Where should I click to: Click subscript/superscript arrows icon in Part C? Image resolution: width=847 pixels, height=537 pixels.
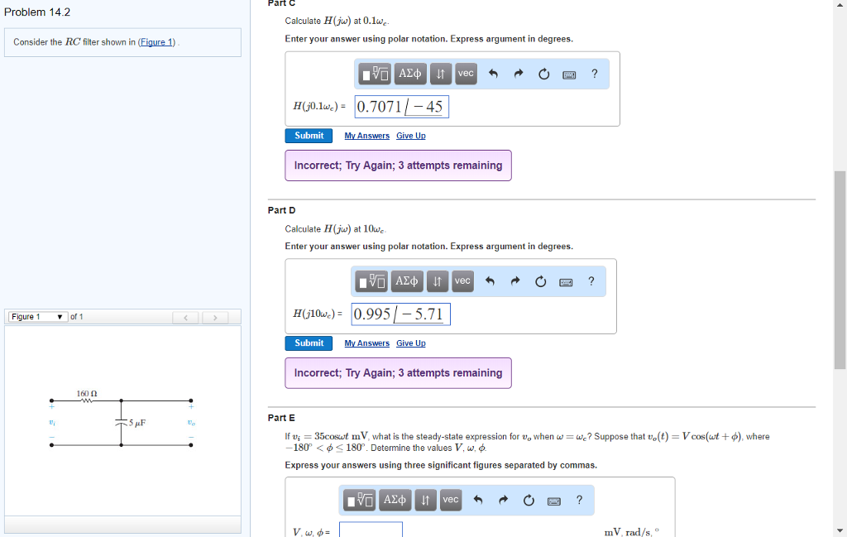[441, 74]
